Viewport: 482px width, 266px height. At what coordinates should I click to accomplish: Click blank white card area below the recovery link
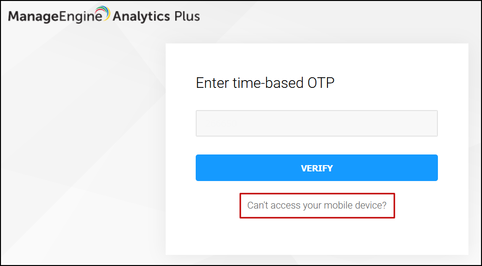pos(317,237)
